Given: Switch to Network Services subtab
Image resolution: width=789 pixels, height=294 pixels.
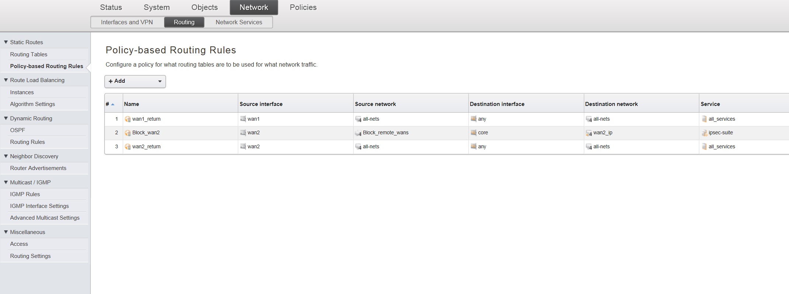Looking at the screenshot, I should (x=239, y=22).
